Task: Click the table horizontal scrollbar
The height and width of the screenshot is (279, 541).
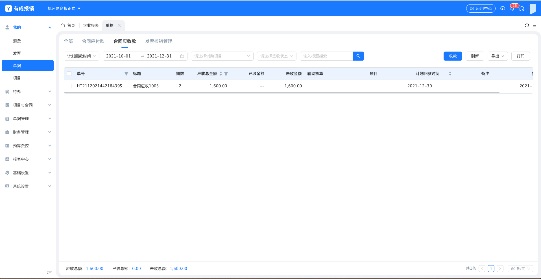Action: [282, 92]
